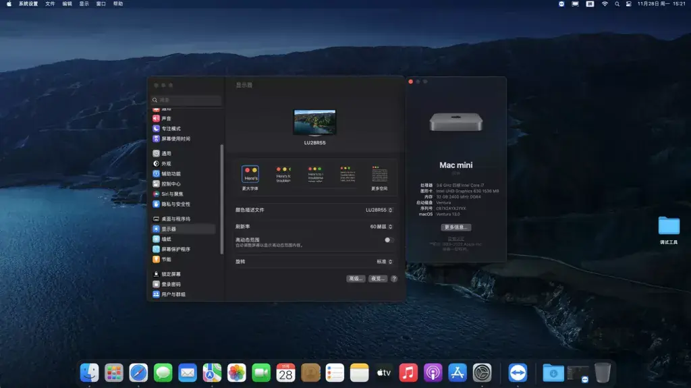Click the input source icon in the menu bar
Image resolution: width=691 pixels, height=388 pixels.
coord(590,4)
